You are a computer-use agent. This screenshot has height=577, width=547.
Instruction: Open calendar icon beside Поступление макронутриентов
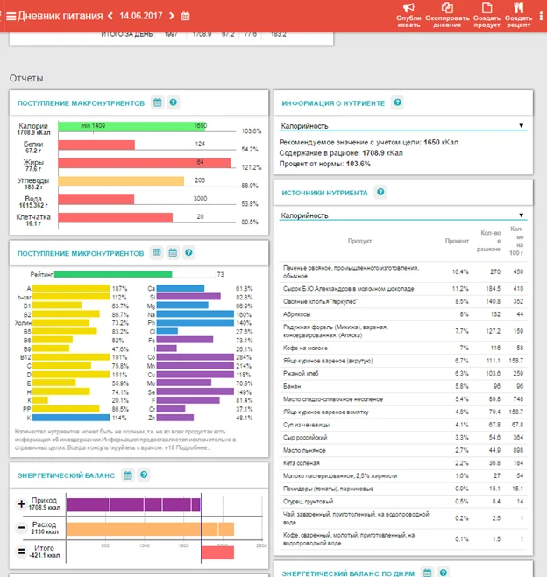(x=157, y=103)
